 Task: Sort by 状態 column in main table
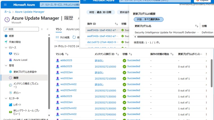point(130,54)
